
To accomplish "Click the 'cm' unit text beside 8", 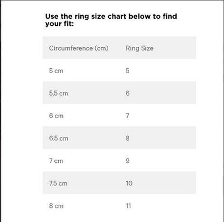I will click(x=59, y=206).
